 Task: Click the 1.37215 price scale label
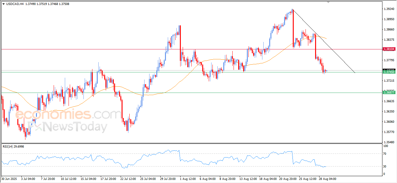click(389, 81)
